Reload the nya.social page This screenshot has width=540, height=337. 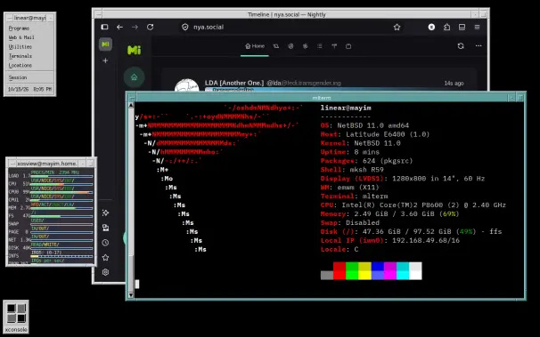tap(151, 27)
